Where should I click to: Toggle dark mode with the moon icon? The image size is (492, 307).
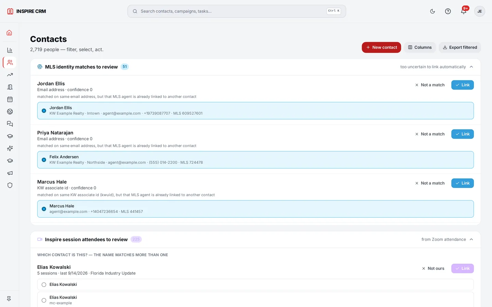(433, 11)
